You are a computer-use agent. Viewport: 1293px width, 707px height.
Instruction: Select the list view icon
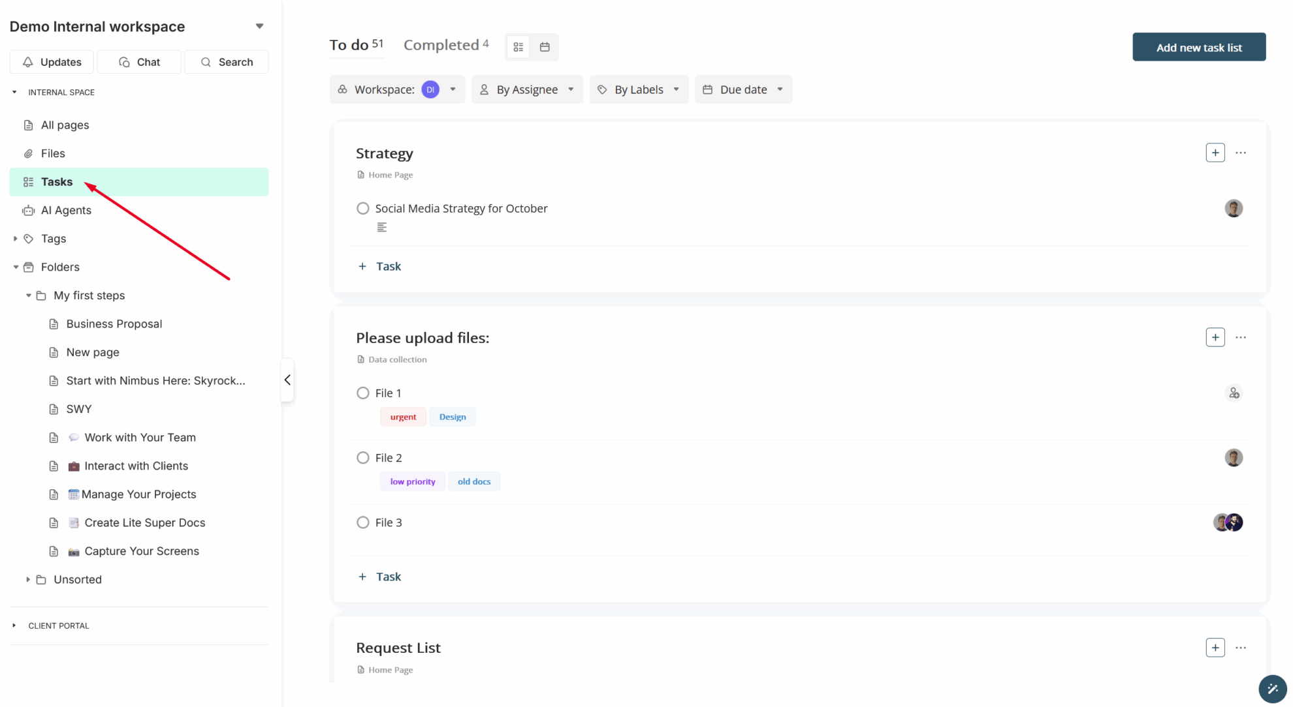(x=519, y=46)
